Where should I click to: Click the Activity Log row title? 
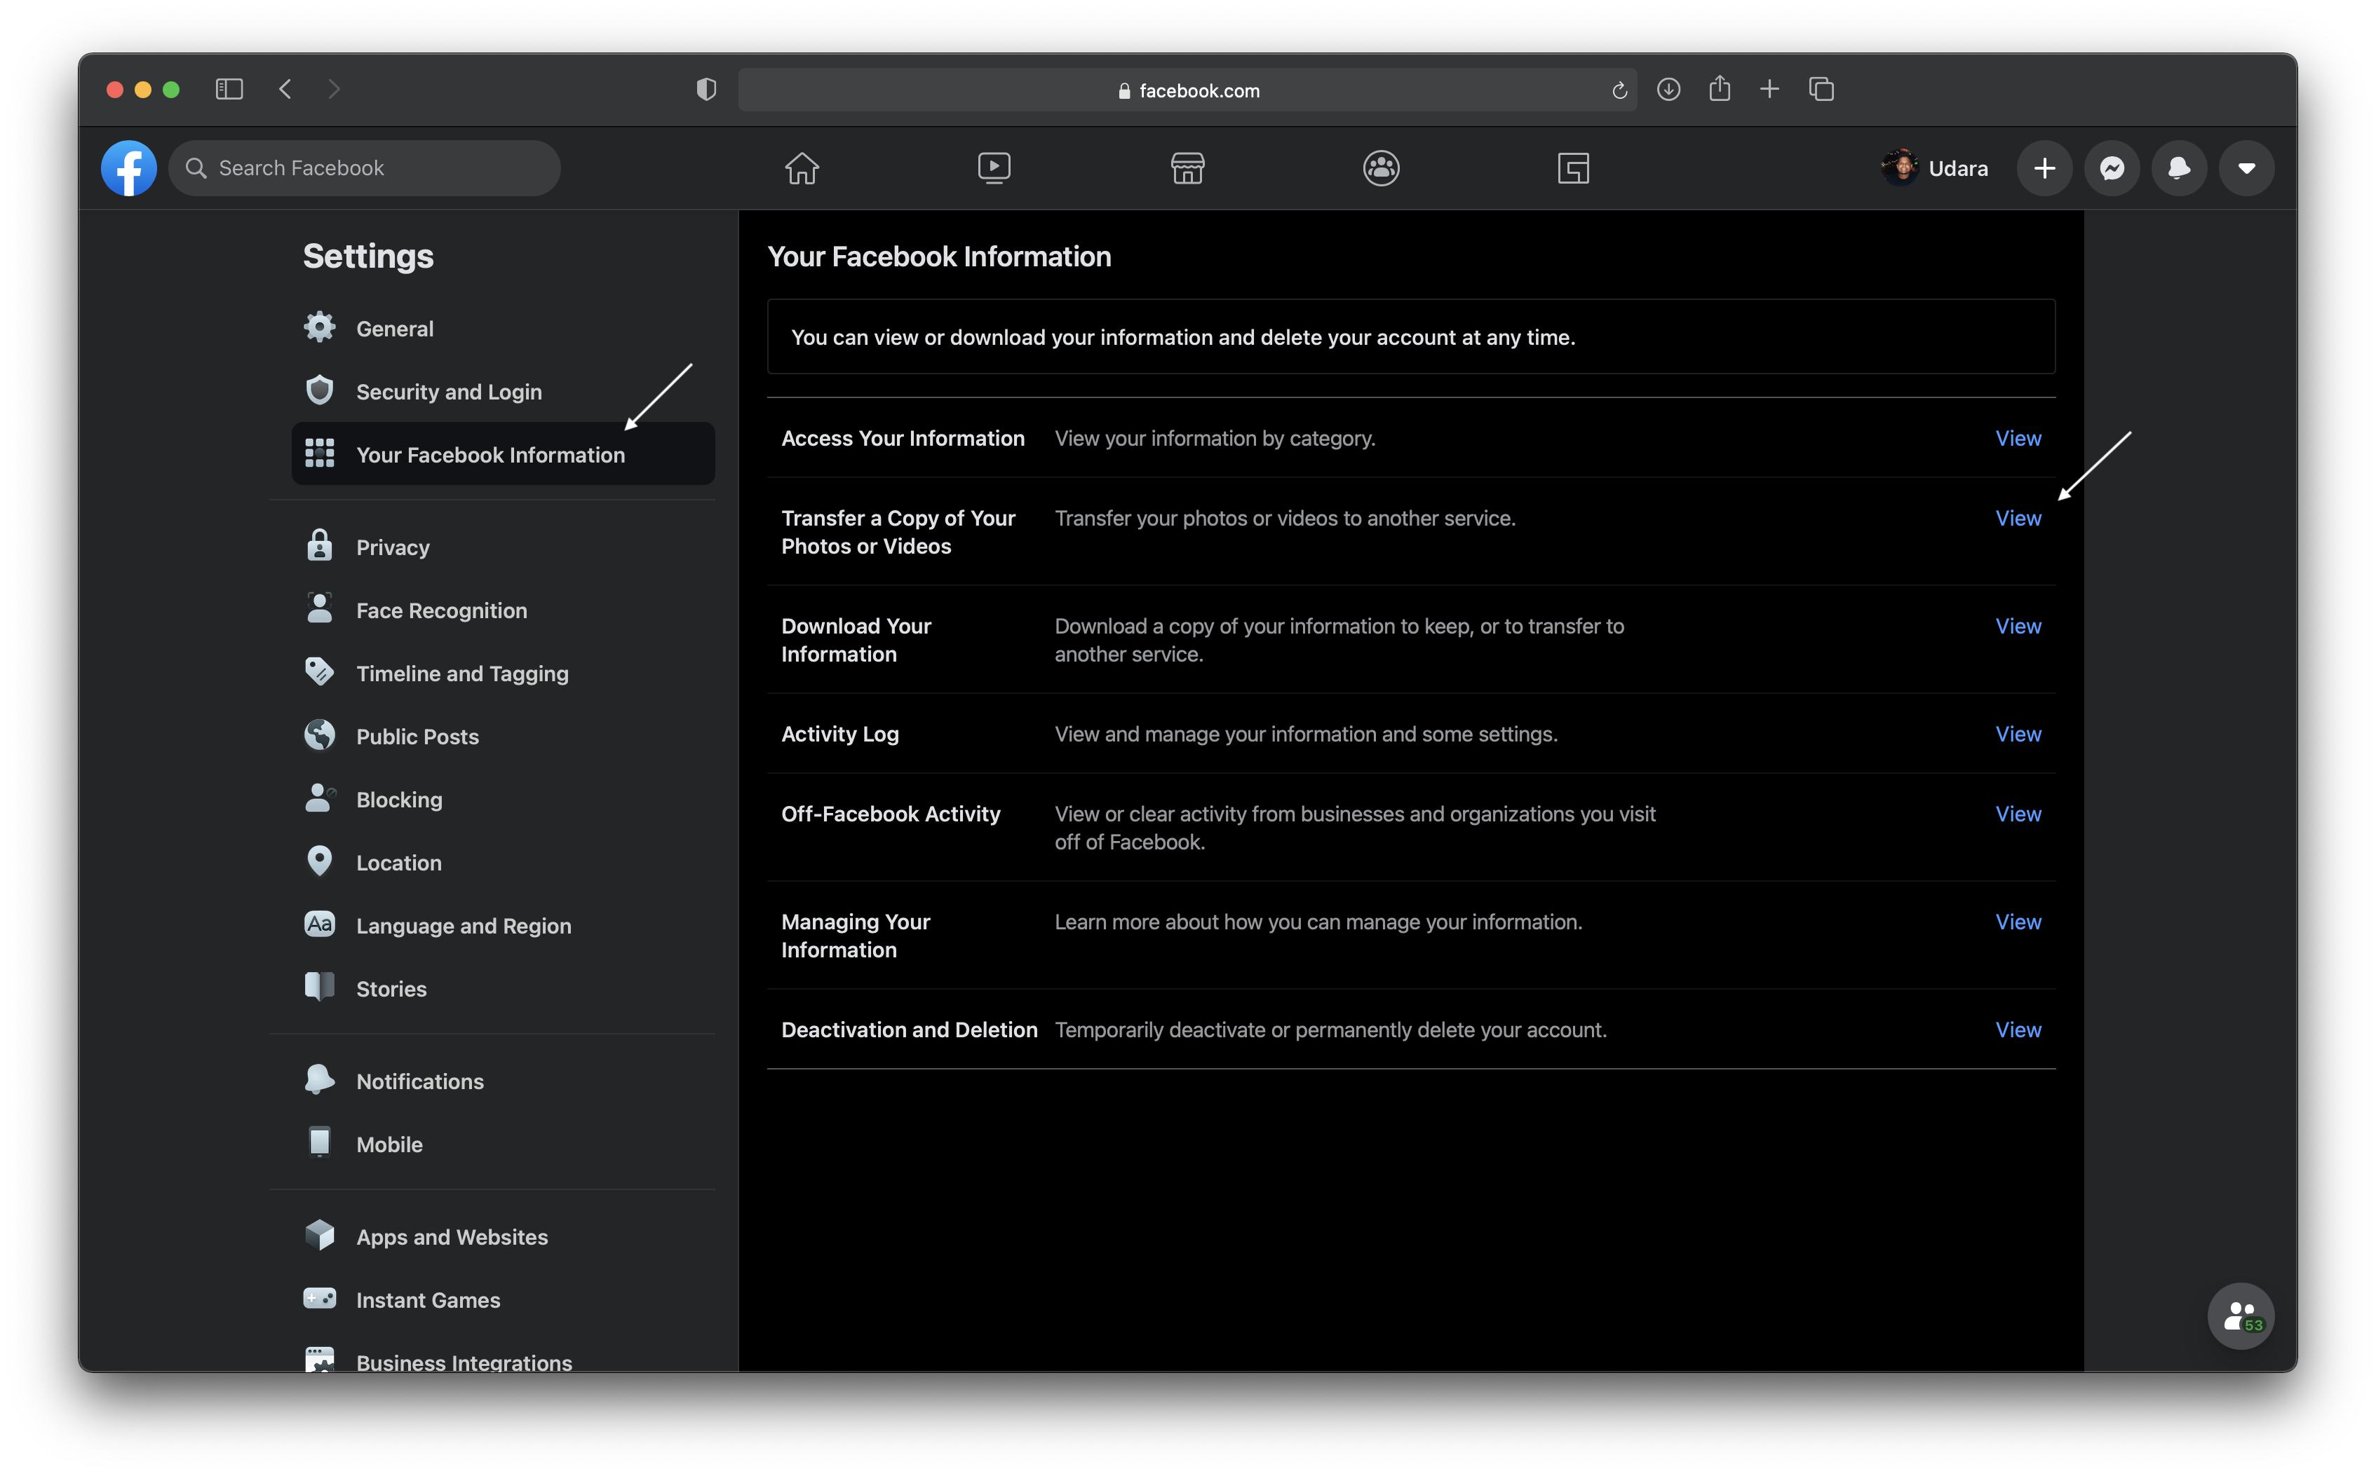(x=840, y=734)
